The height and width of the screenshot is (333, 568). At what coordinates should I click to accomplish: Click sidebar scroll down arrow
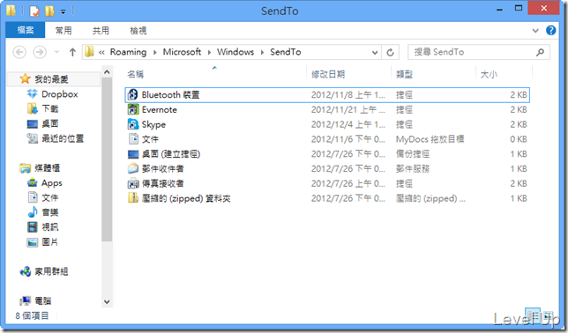(x=107, y=301)
